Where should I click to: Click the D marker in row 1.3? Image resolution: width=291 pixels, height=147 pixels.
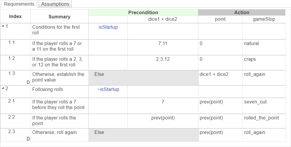click(28, 82)
